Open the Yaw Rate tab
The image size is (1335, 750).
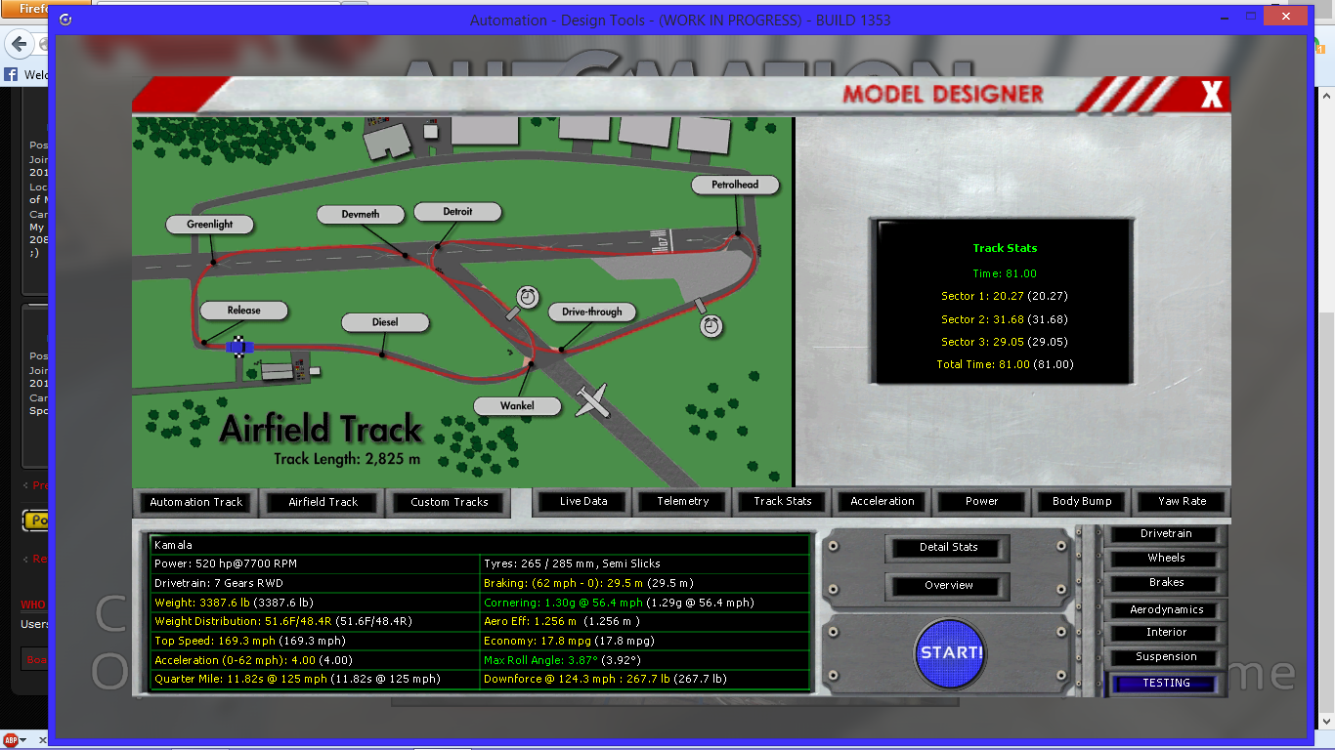click(x=1182, y=501)
